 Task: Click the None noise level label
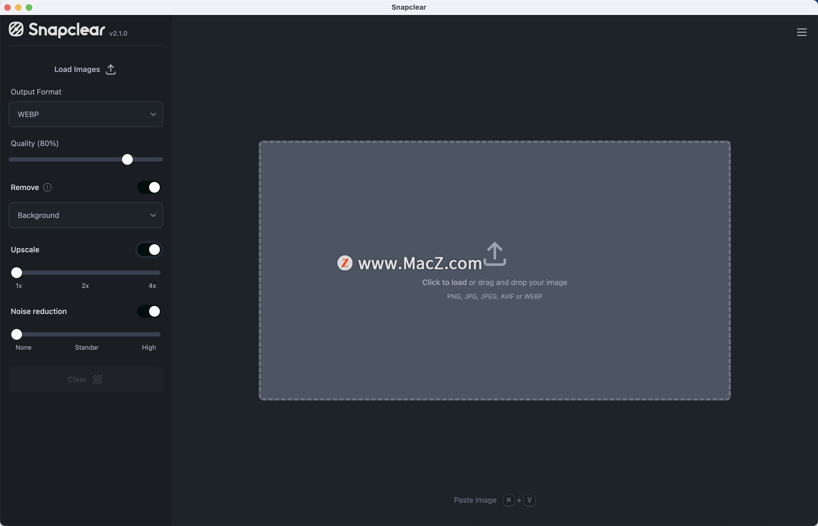pyautogui.click(x=23, y=348)
